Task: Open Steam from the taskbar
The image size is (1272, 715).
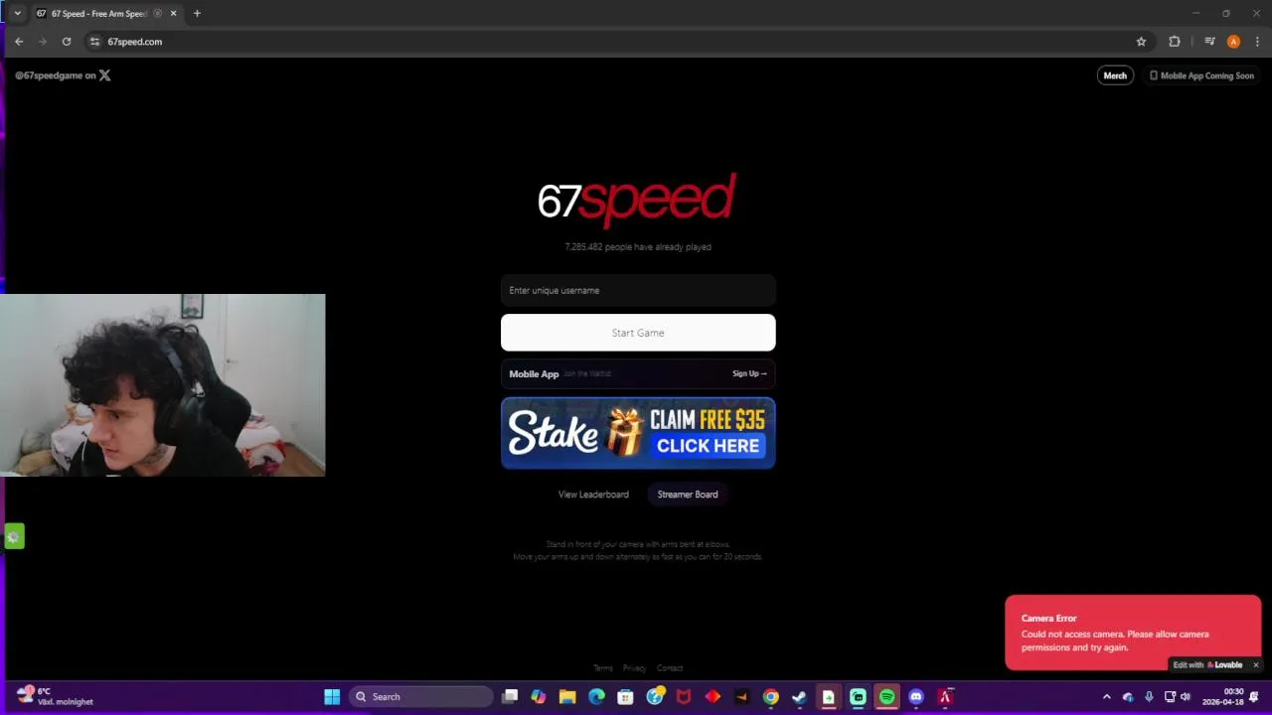Action: tap(799, 697)
